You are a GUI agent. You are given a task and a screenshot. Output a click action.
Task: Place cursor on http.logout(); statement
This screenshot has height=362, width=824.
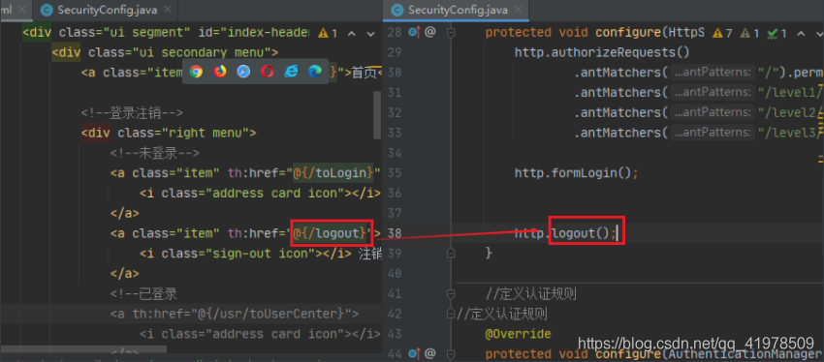[565, 233]
